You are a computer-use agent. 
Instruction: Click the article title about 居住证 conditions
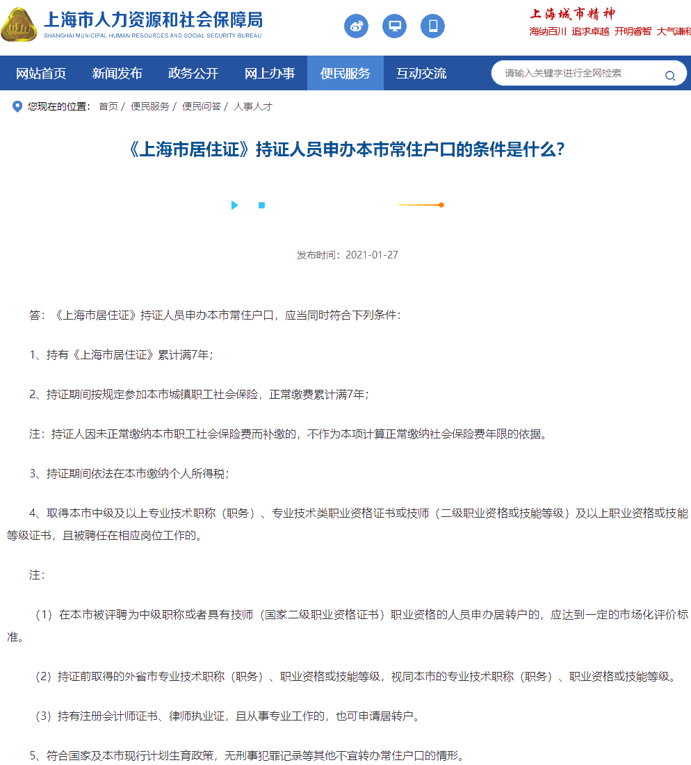point(345,149)
